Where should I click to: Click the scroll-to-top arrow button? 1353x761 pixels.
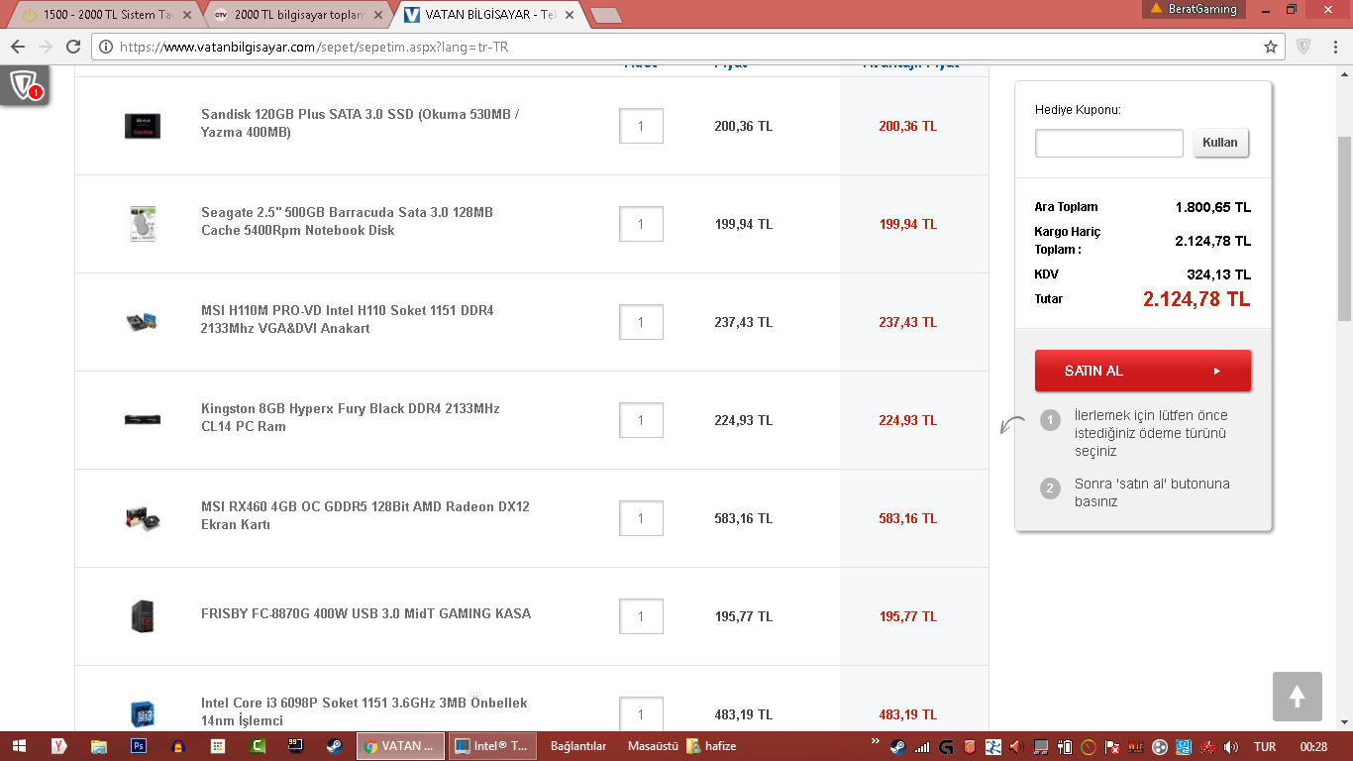(x=1298, y=697)
